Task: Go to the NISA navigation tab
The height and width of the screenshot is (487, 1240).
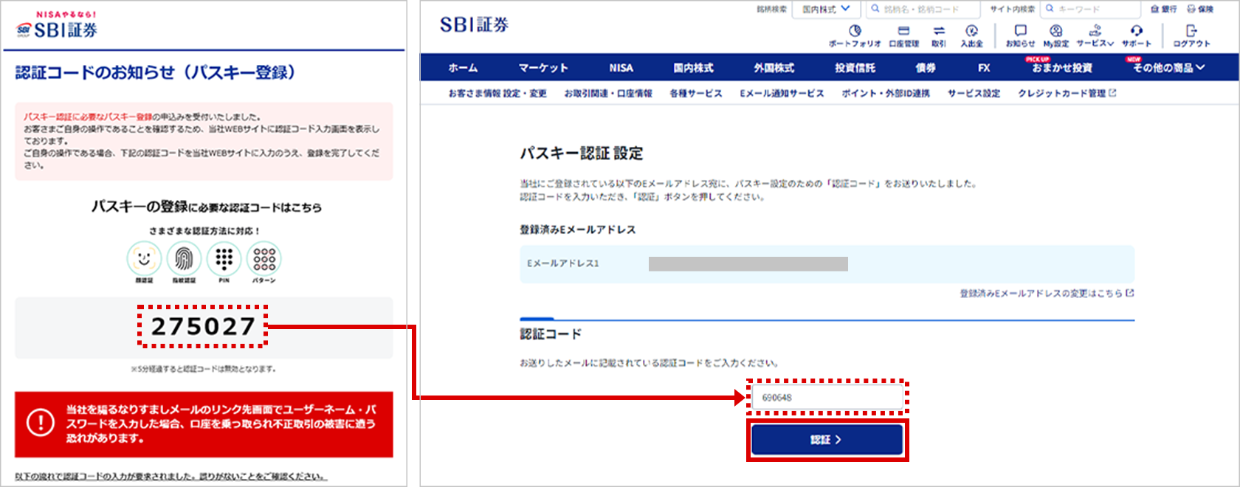Action: coord(621,68)
